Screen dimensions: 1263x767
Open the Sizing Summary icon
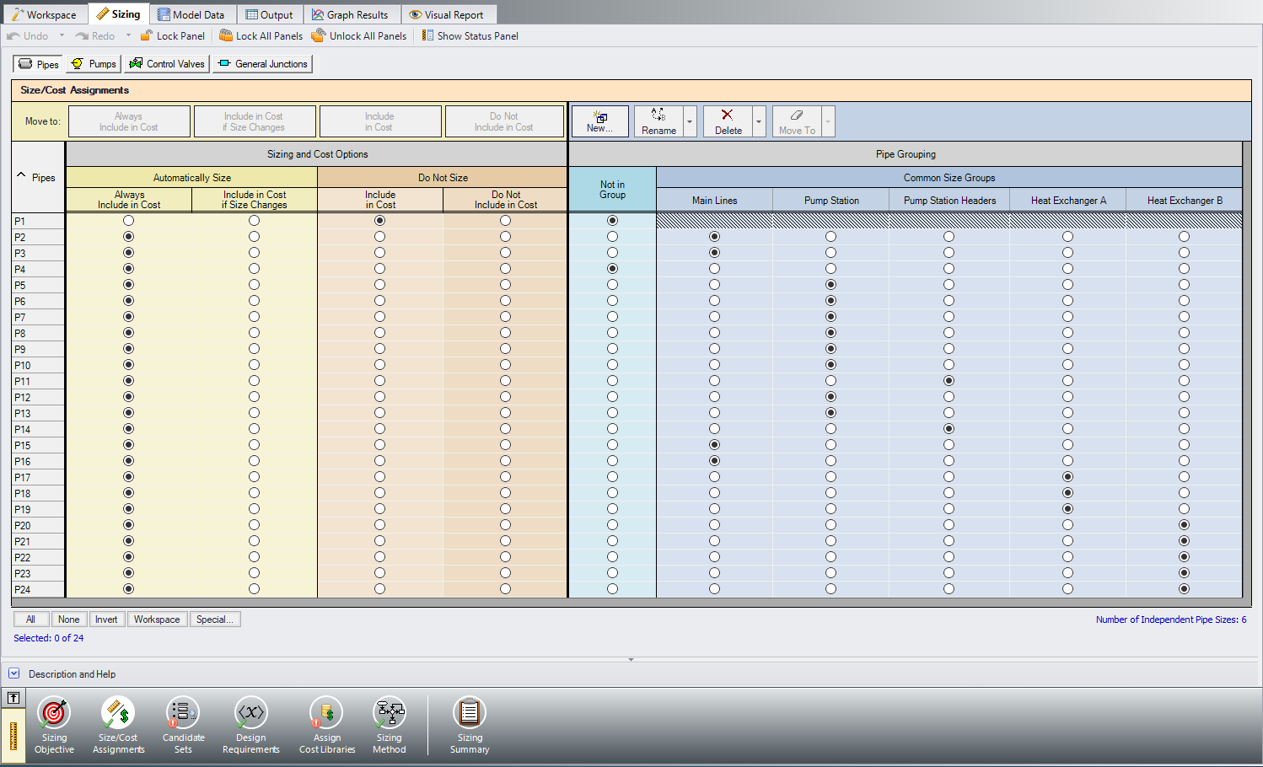(470, 713)
